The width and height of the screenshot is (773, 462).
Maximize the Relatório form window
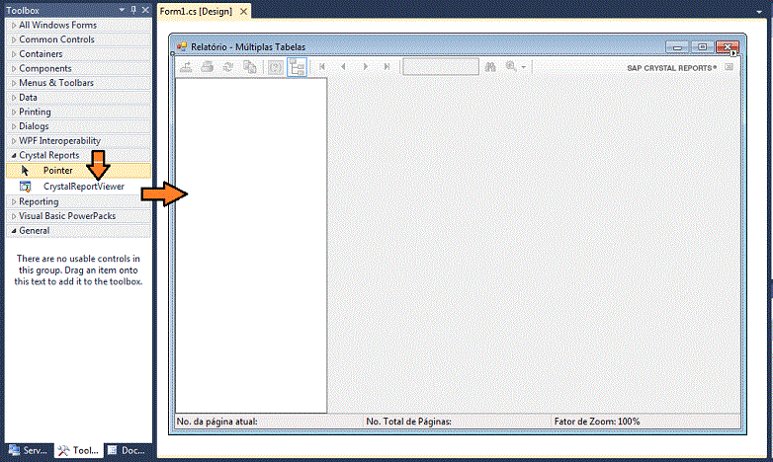[x=702, y=46]
